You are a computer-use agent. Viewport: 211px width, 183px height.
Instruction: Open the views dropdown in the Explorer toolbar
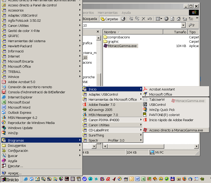(x=159, y=19)
